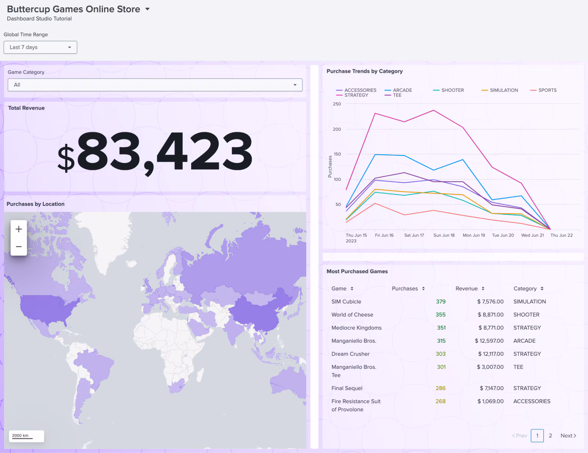
Task: Open the Game Category dropdown
Action: click(155, 85)
